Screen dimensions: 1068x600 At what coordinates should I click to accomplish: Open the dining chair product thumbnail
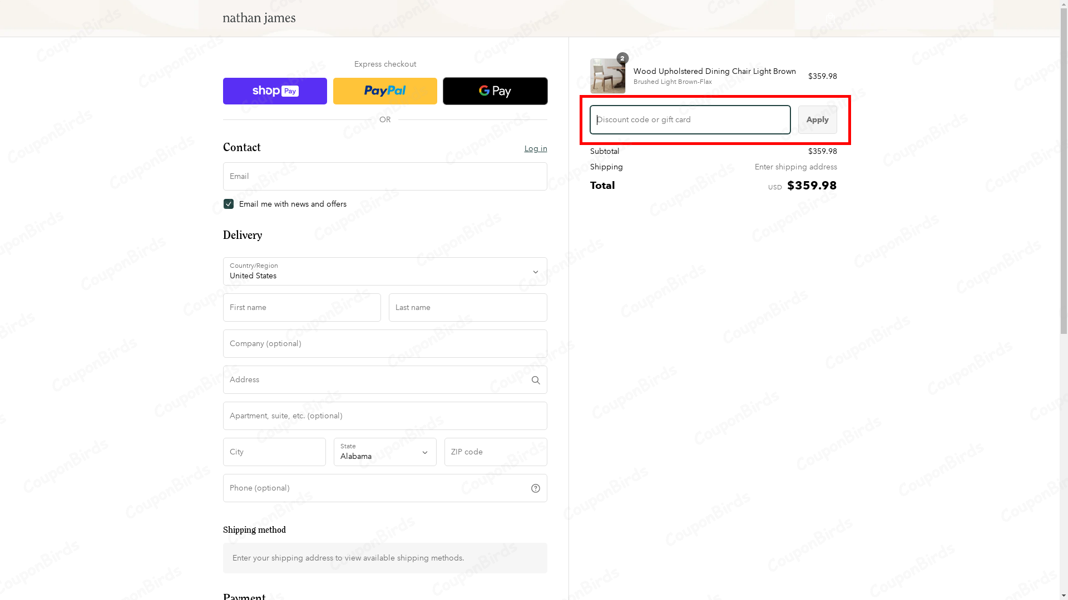pyautogui.click(x=607, y=76)
